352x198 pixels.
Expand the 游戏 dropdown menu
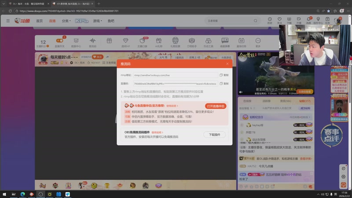[x=97, y=21]
